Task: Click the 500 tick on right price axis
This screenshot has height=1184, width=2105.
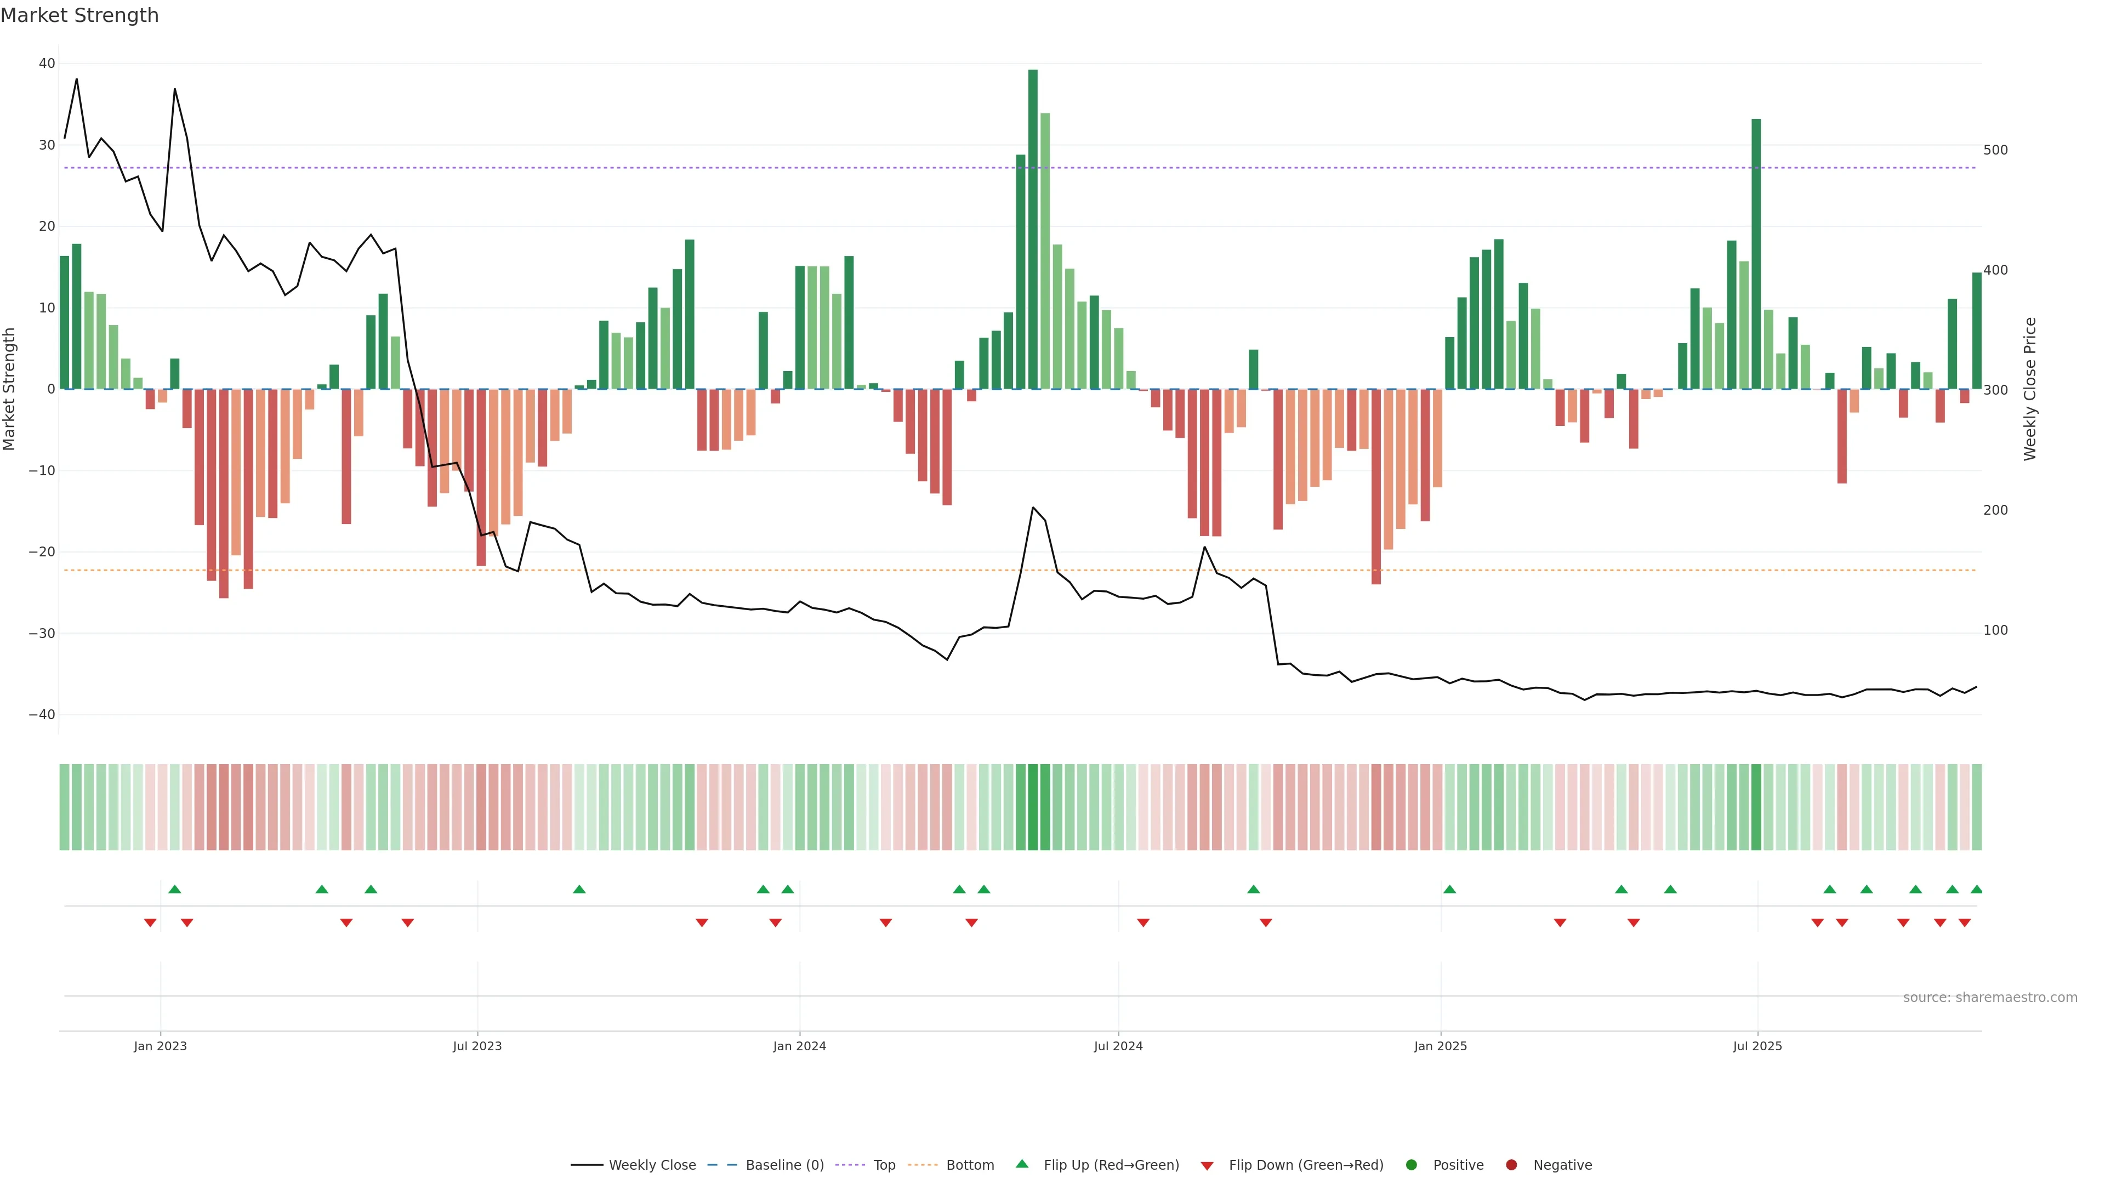Action: [1995, 150]
